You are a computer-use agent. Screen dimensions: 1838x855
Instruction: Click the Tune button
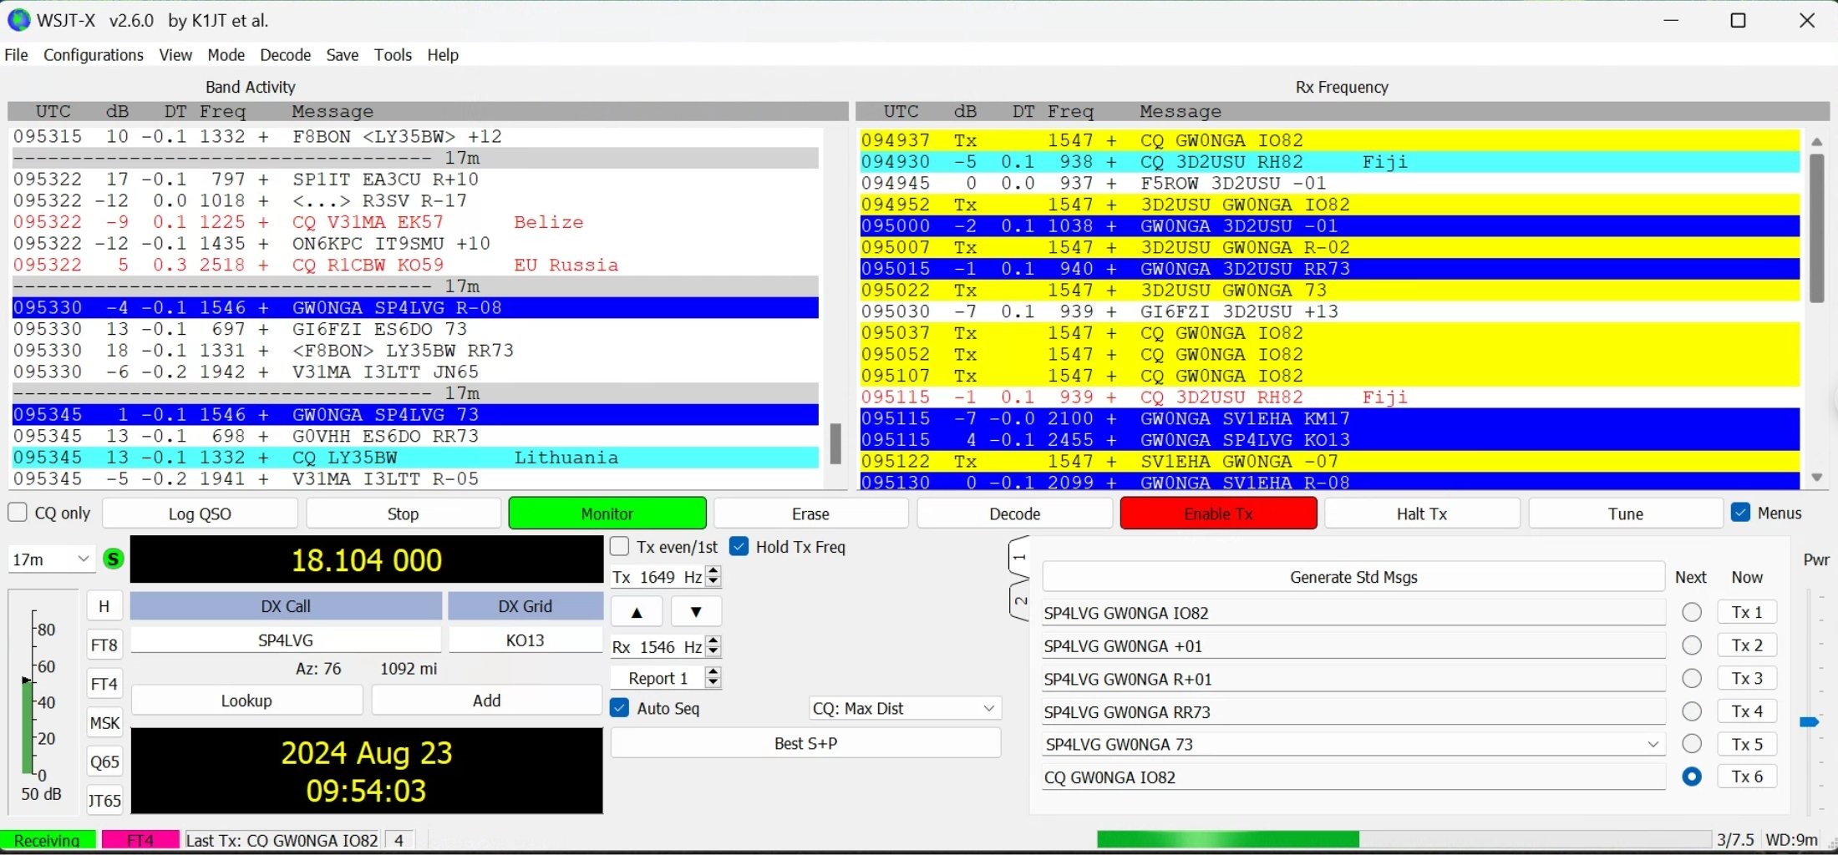click(x=1626, y=514)
